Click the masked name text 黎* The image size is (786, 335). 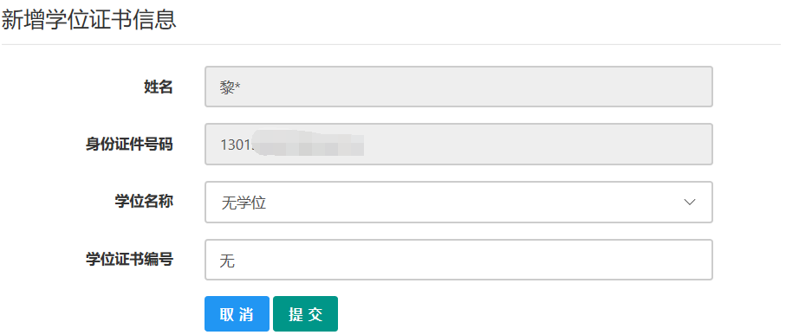click(x=231, y=87)
